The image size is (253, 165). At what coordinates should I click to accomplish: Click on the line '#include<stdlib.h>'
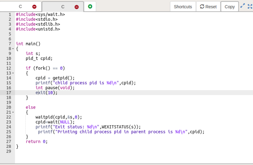point(38,24)
